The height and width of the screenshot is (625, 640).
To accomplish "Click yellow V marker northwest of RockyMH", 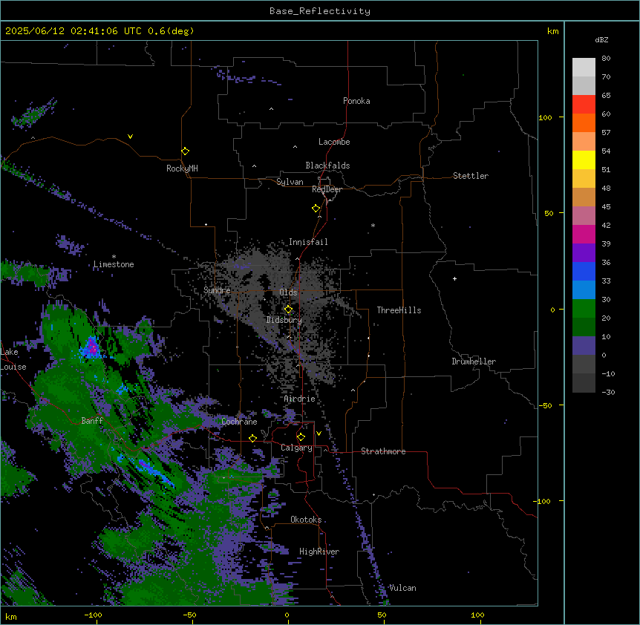I will [130, 137].
